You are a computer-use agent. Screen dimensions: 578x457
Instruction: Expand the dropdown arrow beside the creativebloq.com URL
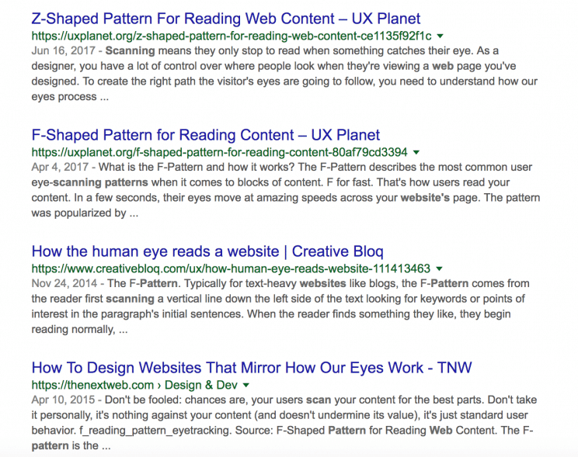tap(439, 268)
